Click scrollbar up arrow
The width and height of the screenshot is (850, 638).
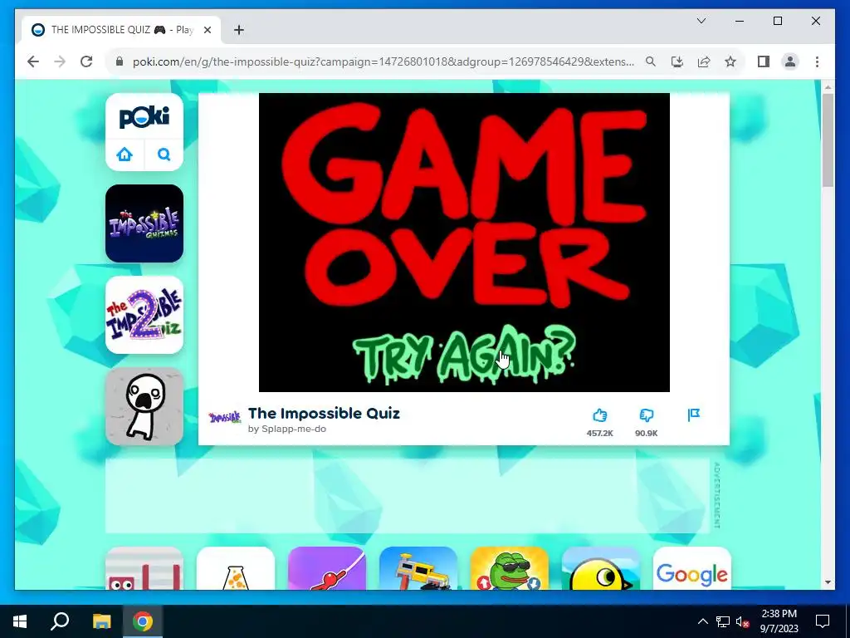coord(828,86)
